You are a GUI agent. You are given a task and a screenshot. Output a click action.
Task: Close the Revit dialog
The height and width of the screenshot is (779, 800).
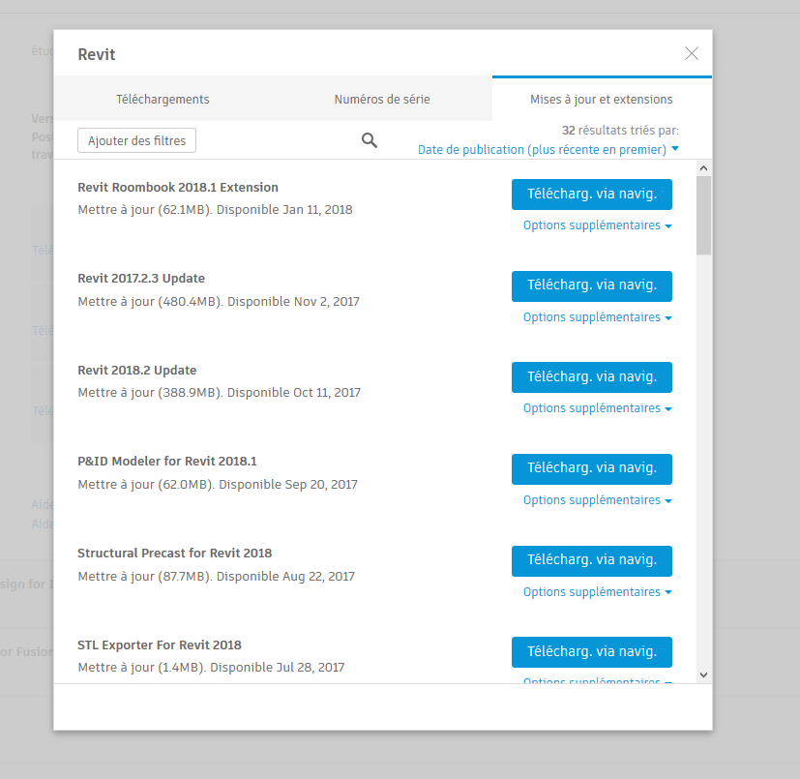692,54
